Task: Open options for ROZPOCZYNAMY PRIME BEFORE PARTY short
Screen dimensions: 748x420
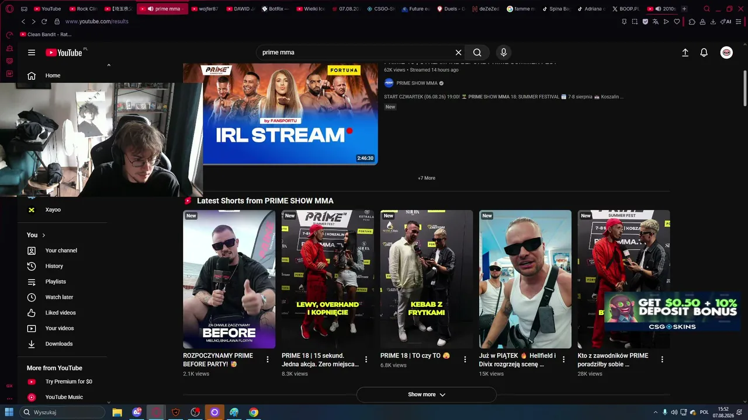Action: (x=268, y=359)
